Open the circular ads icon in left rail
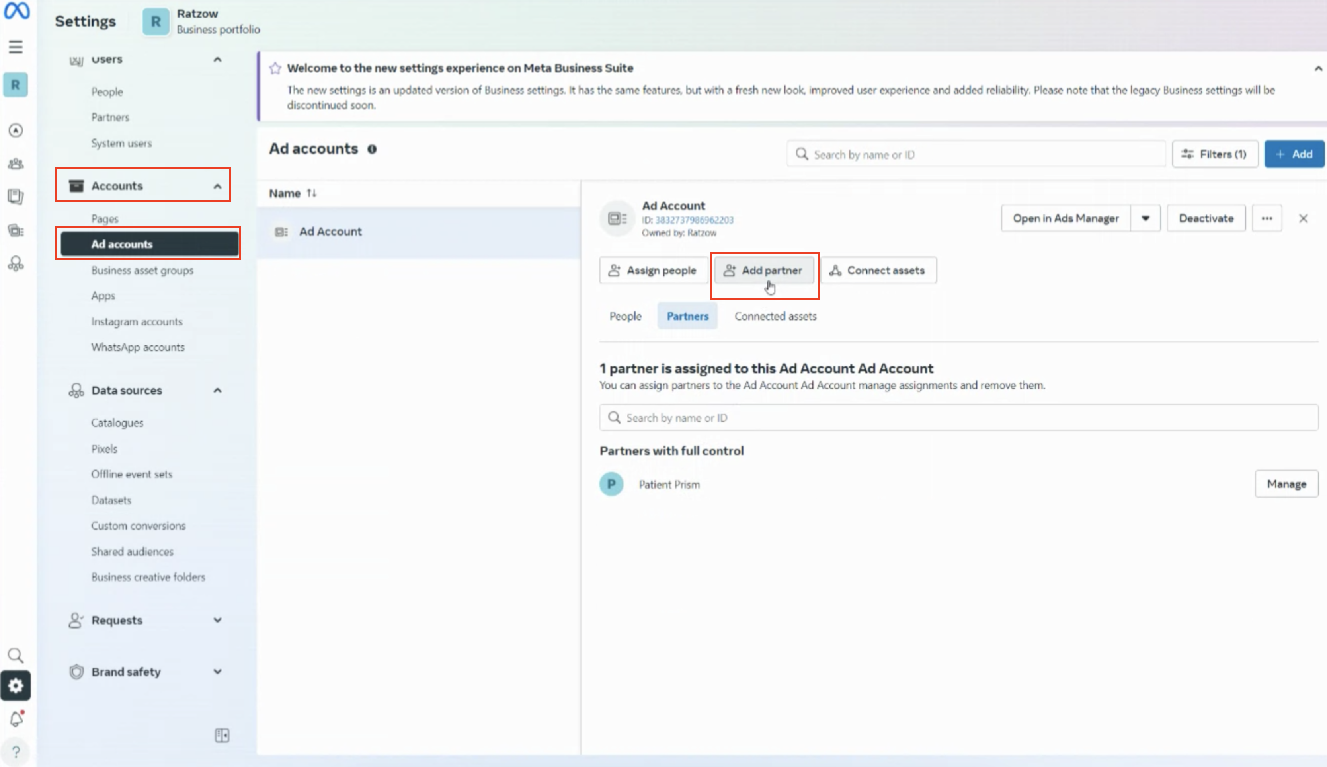Screen dimensions: 1327x767 tap(16, 130)
